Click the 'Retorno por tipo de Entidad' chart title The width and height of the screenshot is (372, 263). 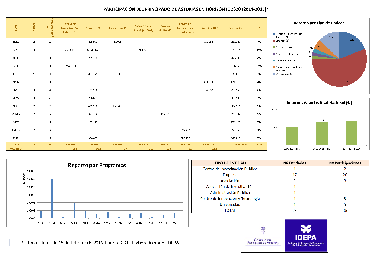pyautogui.click(x=319, y=23)
